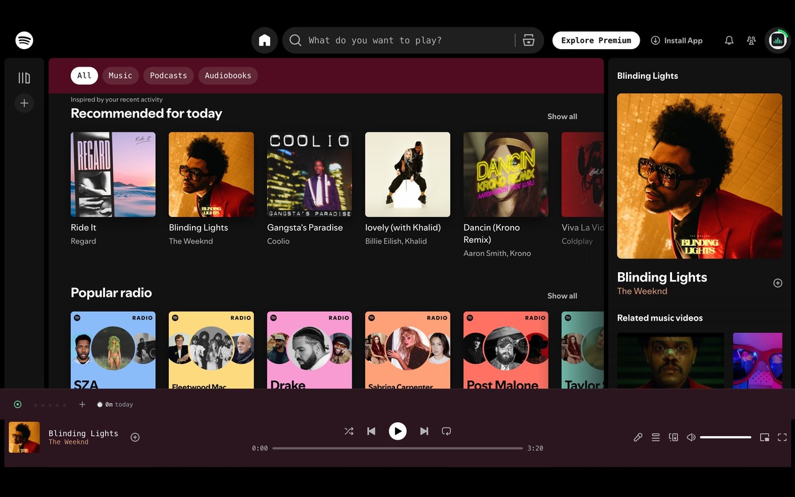Open second related music video with sunglasses
Image resolution: width=795 pixels, height=497 pixels.
tap(757, 361)
